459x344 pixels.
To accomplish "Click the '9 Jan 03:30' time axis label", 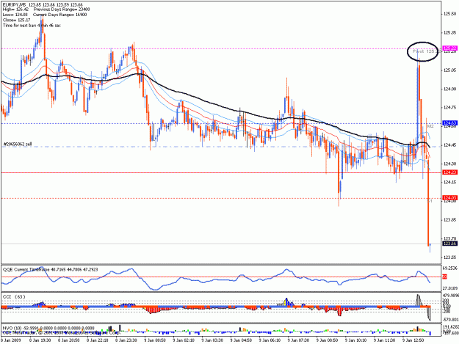I will (x=212, y=340).
